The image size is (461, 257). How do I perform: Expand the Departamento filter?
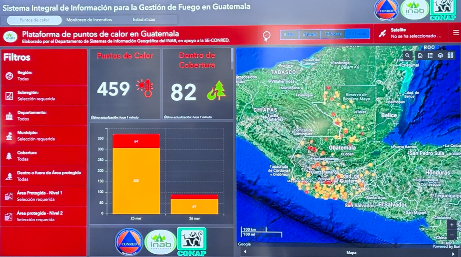(43, 116)
